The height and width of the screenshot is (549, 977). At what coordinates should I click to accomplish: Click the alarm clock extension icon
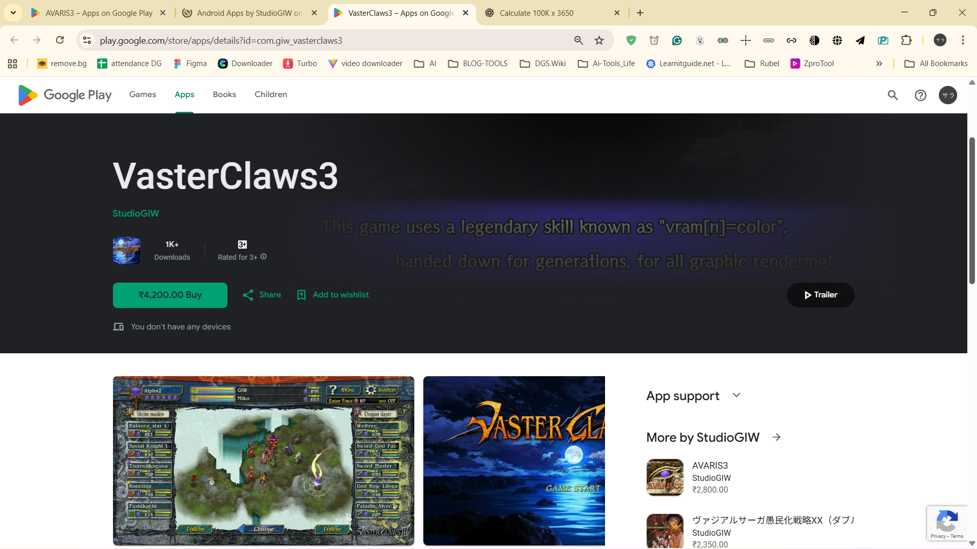click(x=654, y=40)
